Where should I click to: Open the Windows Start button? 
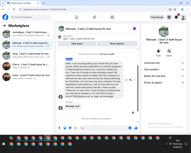(x=3, y=144)
